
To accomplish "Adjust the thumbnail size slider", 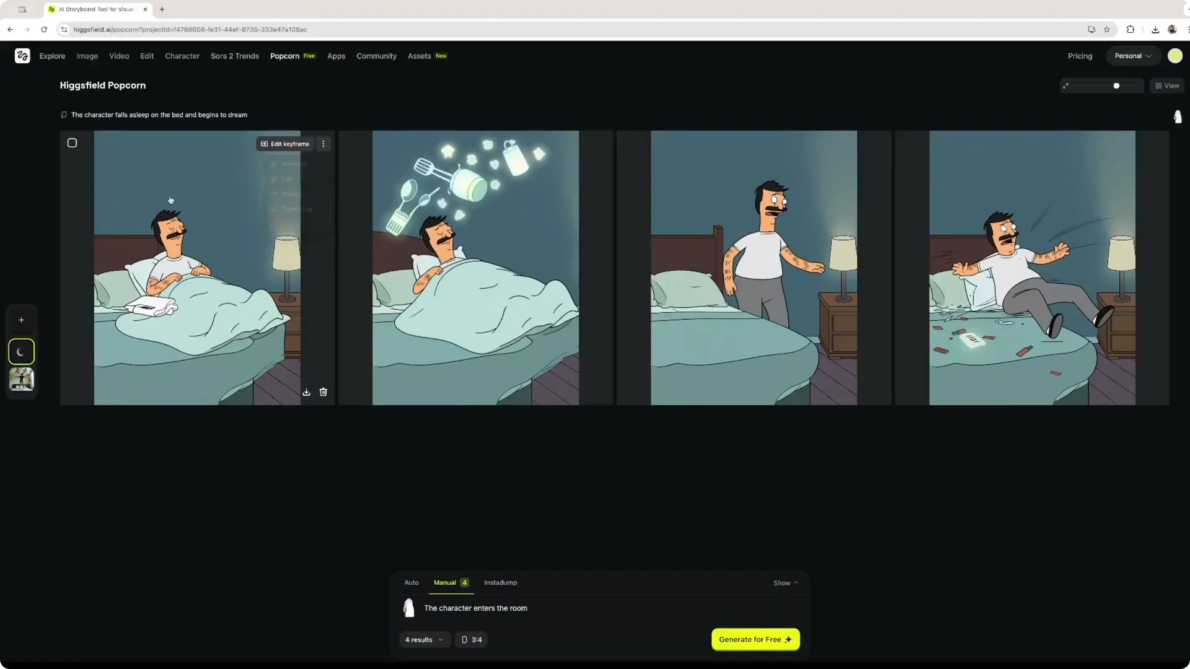I will [x=1116, y=85].
